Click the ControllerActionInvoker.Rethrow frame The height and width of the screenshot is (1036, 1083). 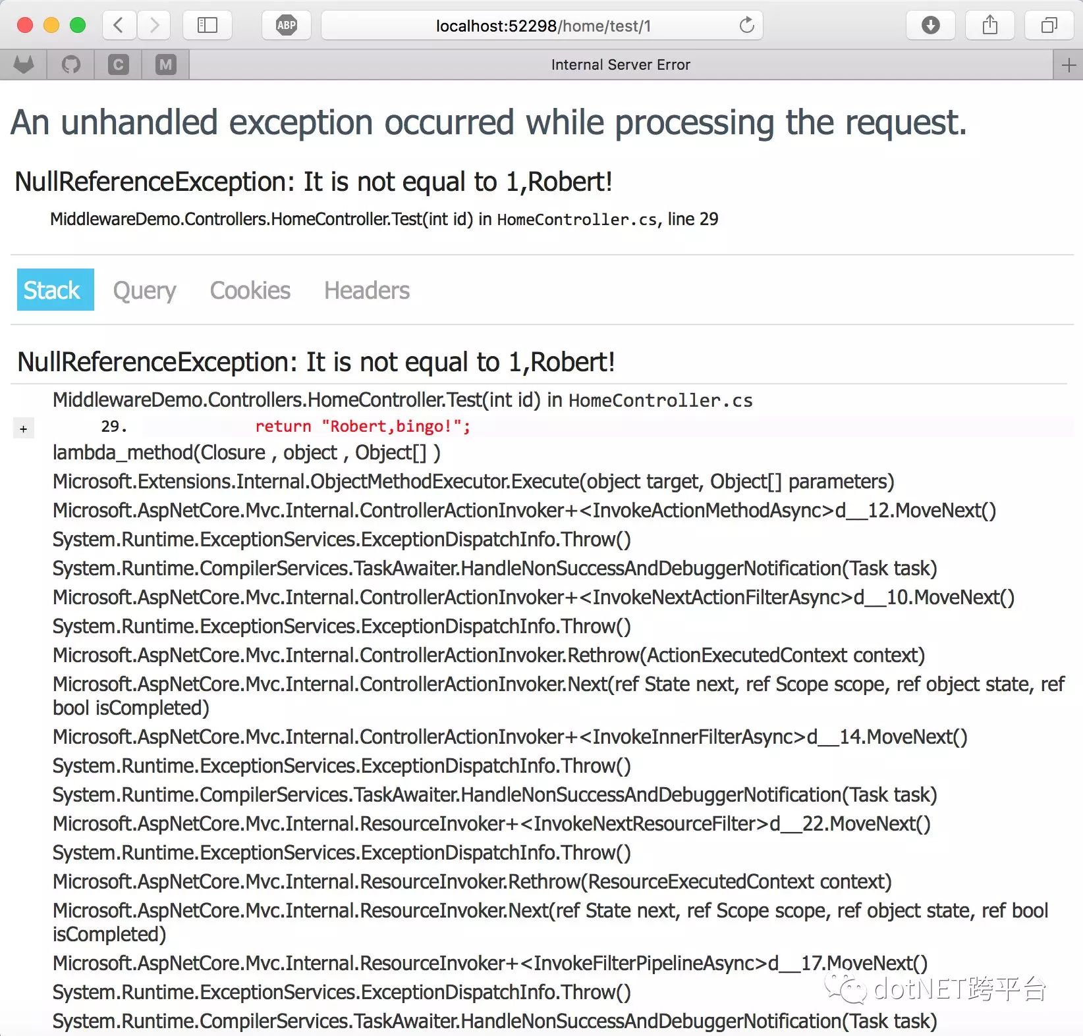click(x=489, y=656)
